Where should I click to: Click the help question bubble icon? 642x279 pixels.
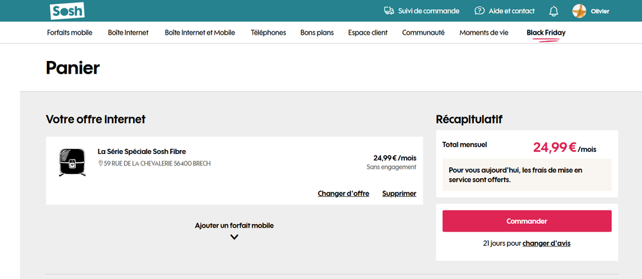click(x=479, y=11)
